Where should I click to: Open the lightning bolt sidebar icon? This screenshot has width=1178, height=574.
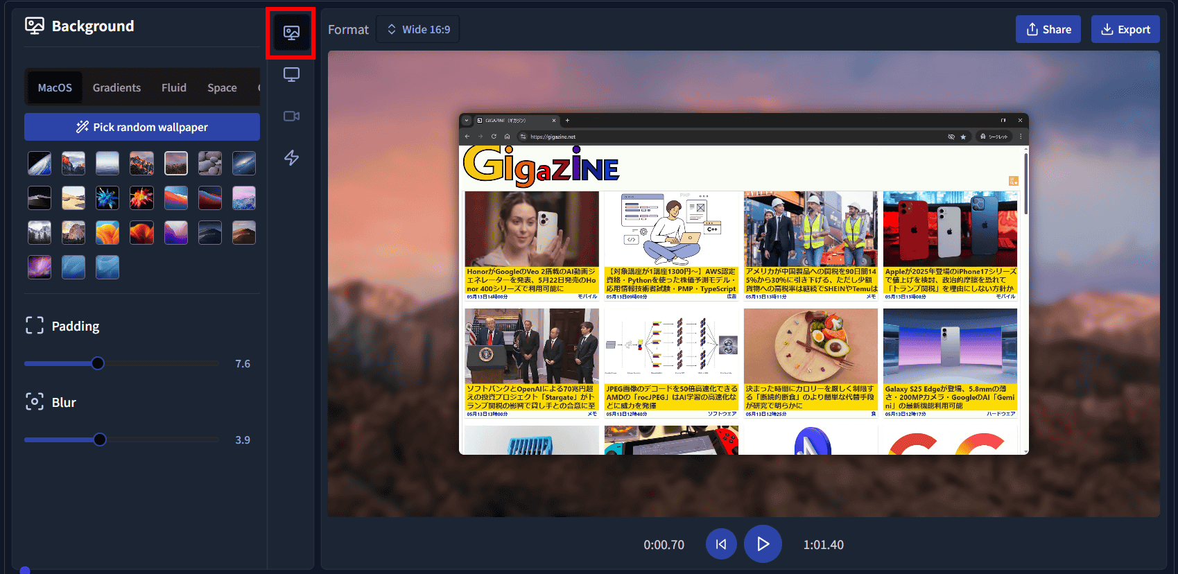coord(291,158)
